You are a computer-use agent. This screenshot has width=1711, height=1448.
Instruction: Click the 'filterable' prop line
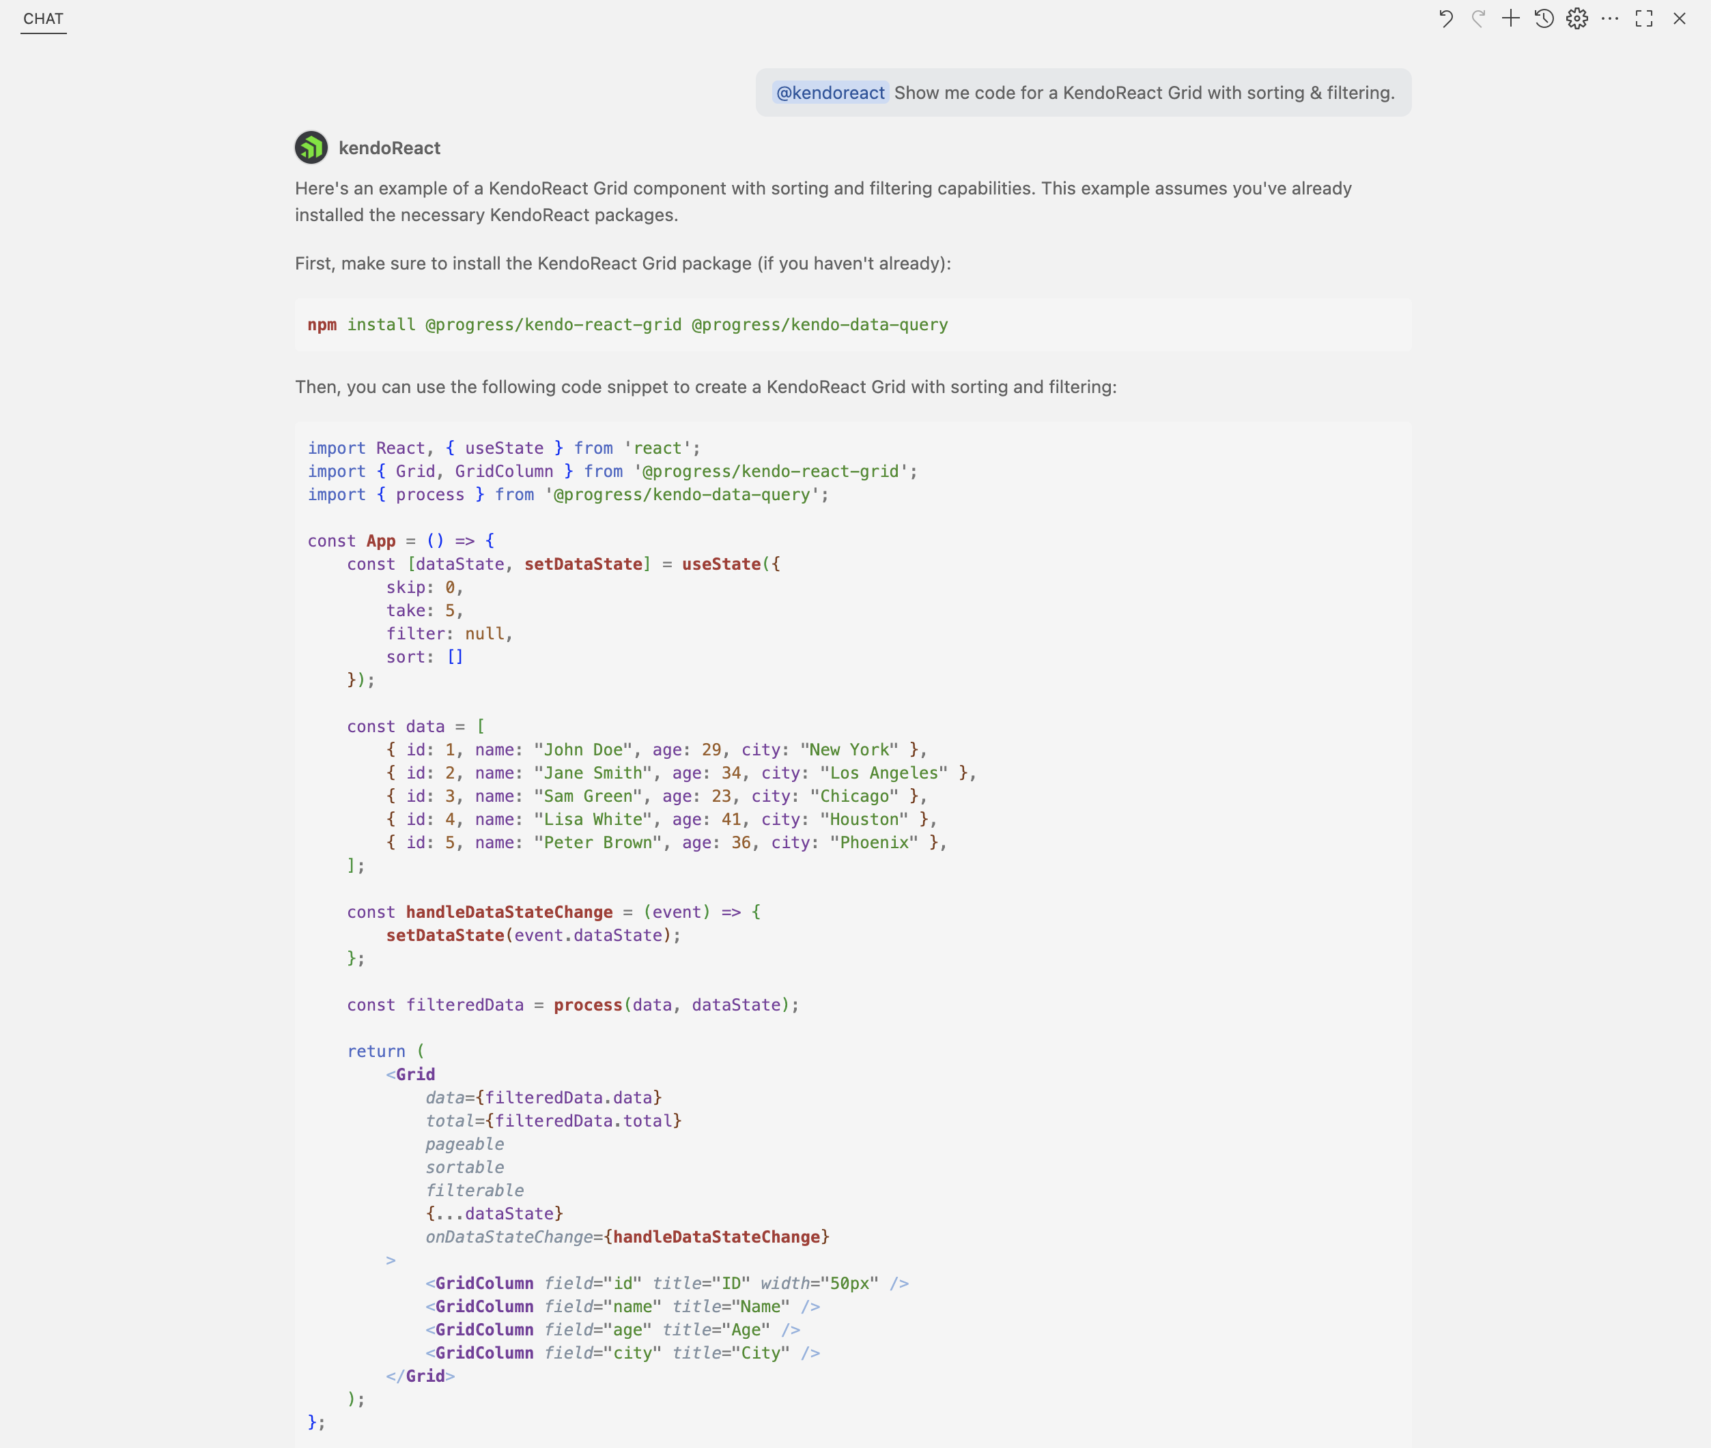(x=475, y=1190)
